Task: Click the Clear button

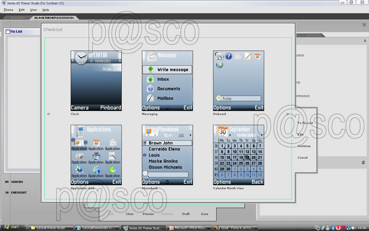Action: click(x=130, y=214)
